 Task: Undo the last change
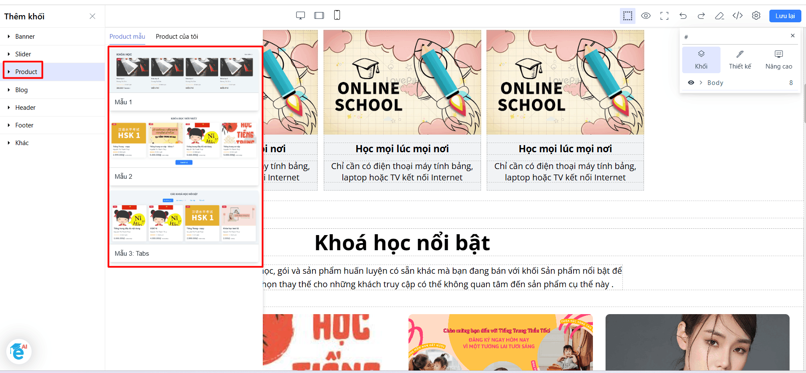pos(683,16)
